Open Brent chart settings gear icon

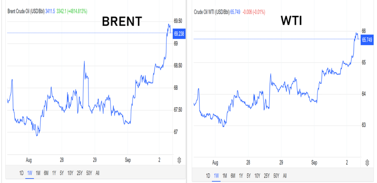179,160
